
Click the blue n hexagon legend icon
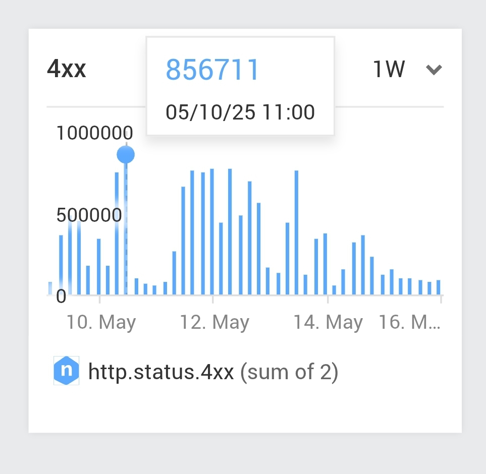tap(66, 370)
